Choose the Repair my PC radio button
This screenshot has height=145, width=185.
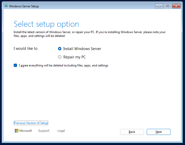tap(60, 57)
